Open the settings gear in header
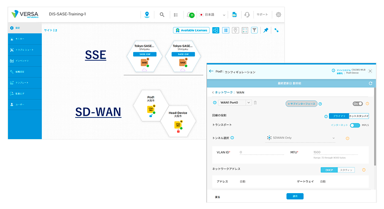384x209 pixels. tap(278, 15)
